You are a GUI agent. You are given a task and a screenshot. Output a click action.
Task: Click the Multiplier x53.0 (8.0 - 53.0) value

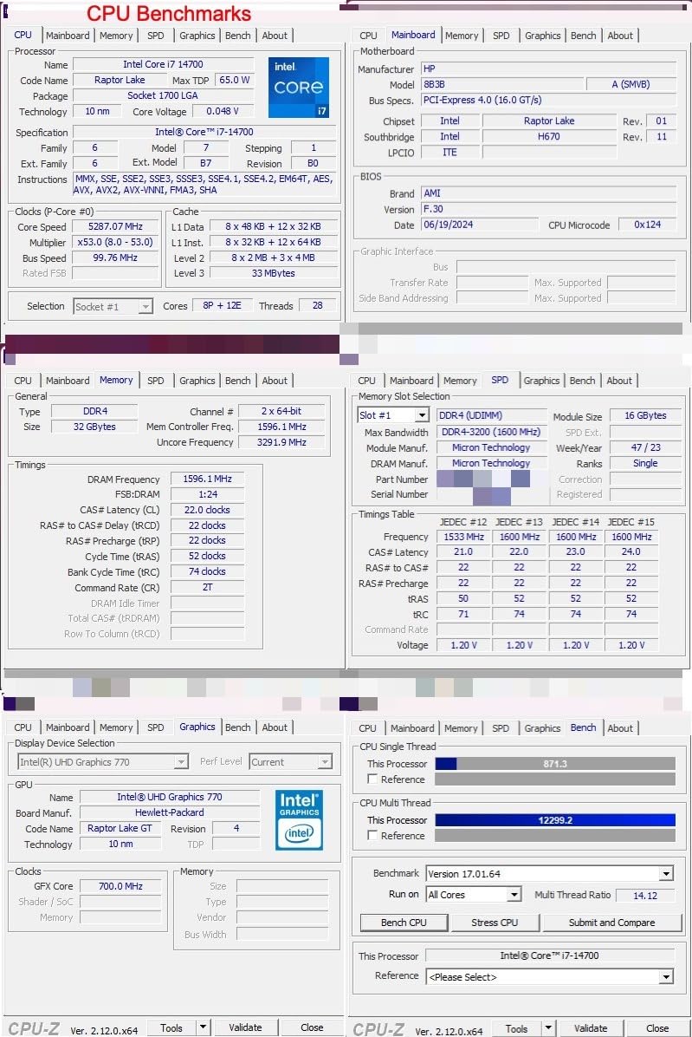(x=115, y=243)
